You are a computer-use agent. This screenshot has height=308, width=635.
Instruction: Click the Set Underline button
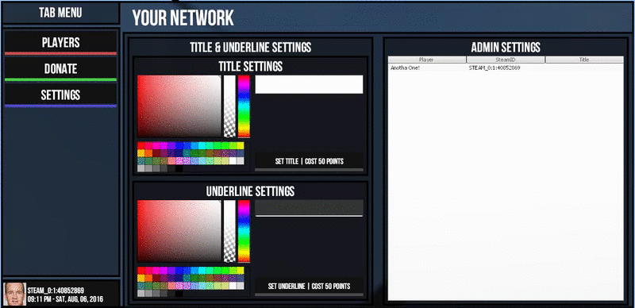click(x=309, y=286)
